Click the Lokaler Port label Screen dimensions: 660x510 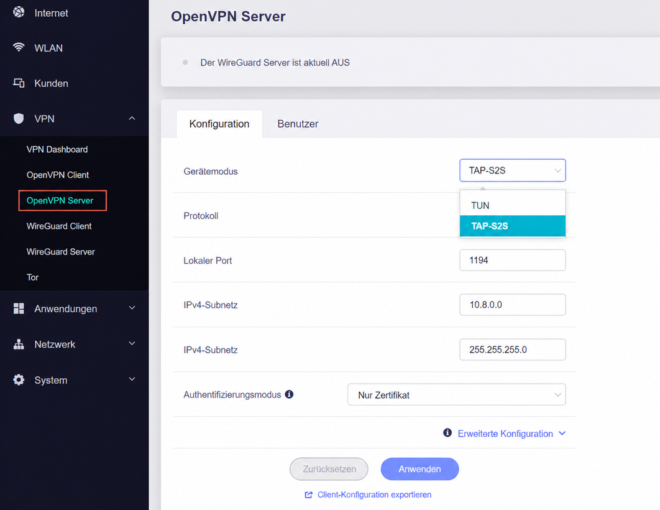208,260
